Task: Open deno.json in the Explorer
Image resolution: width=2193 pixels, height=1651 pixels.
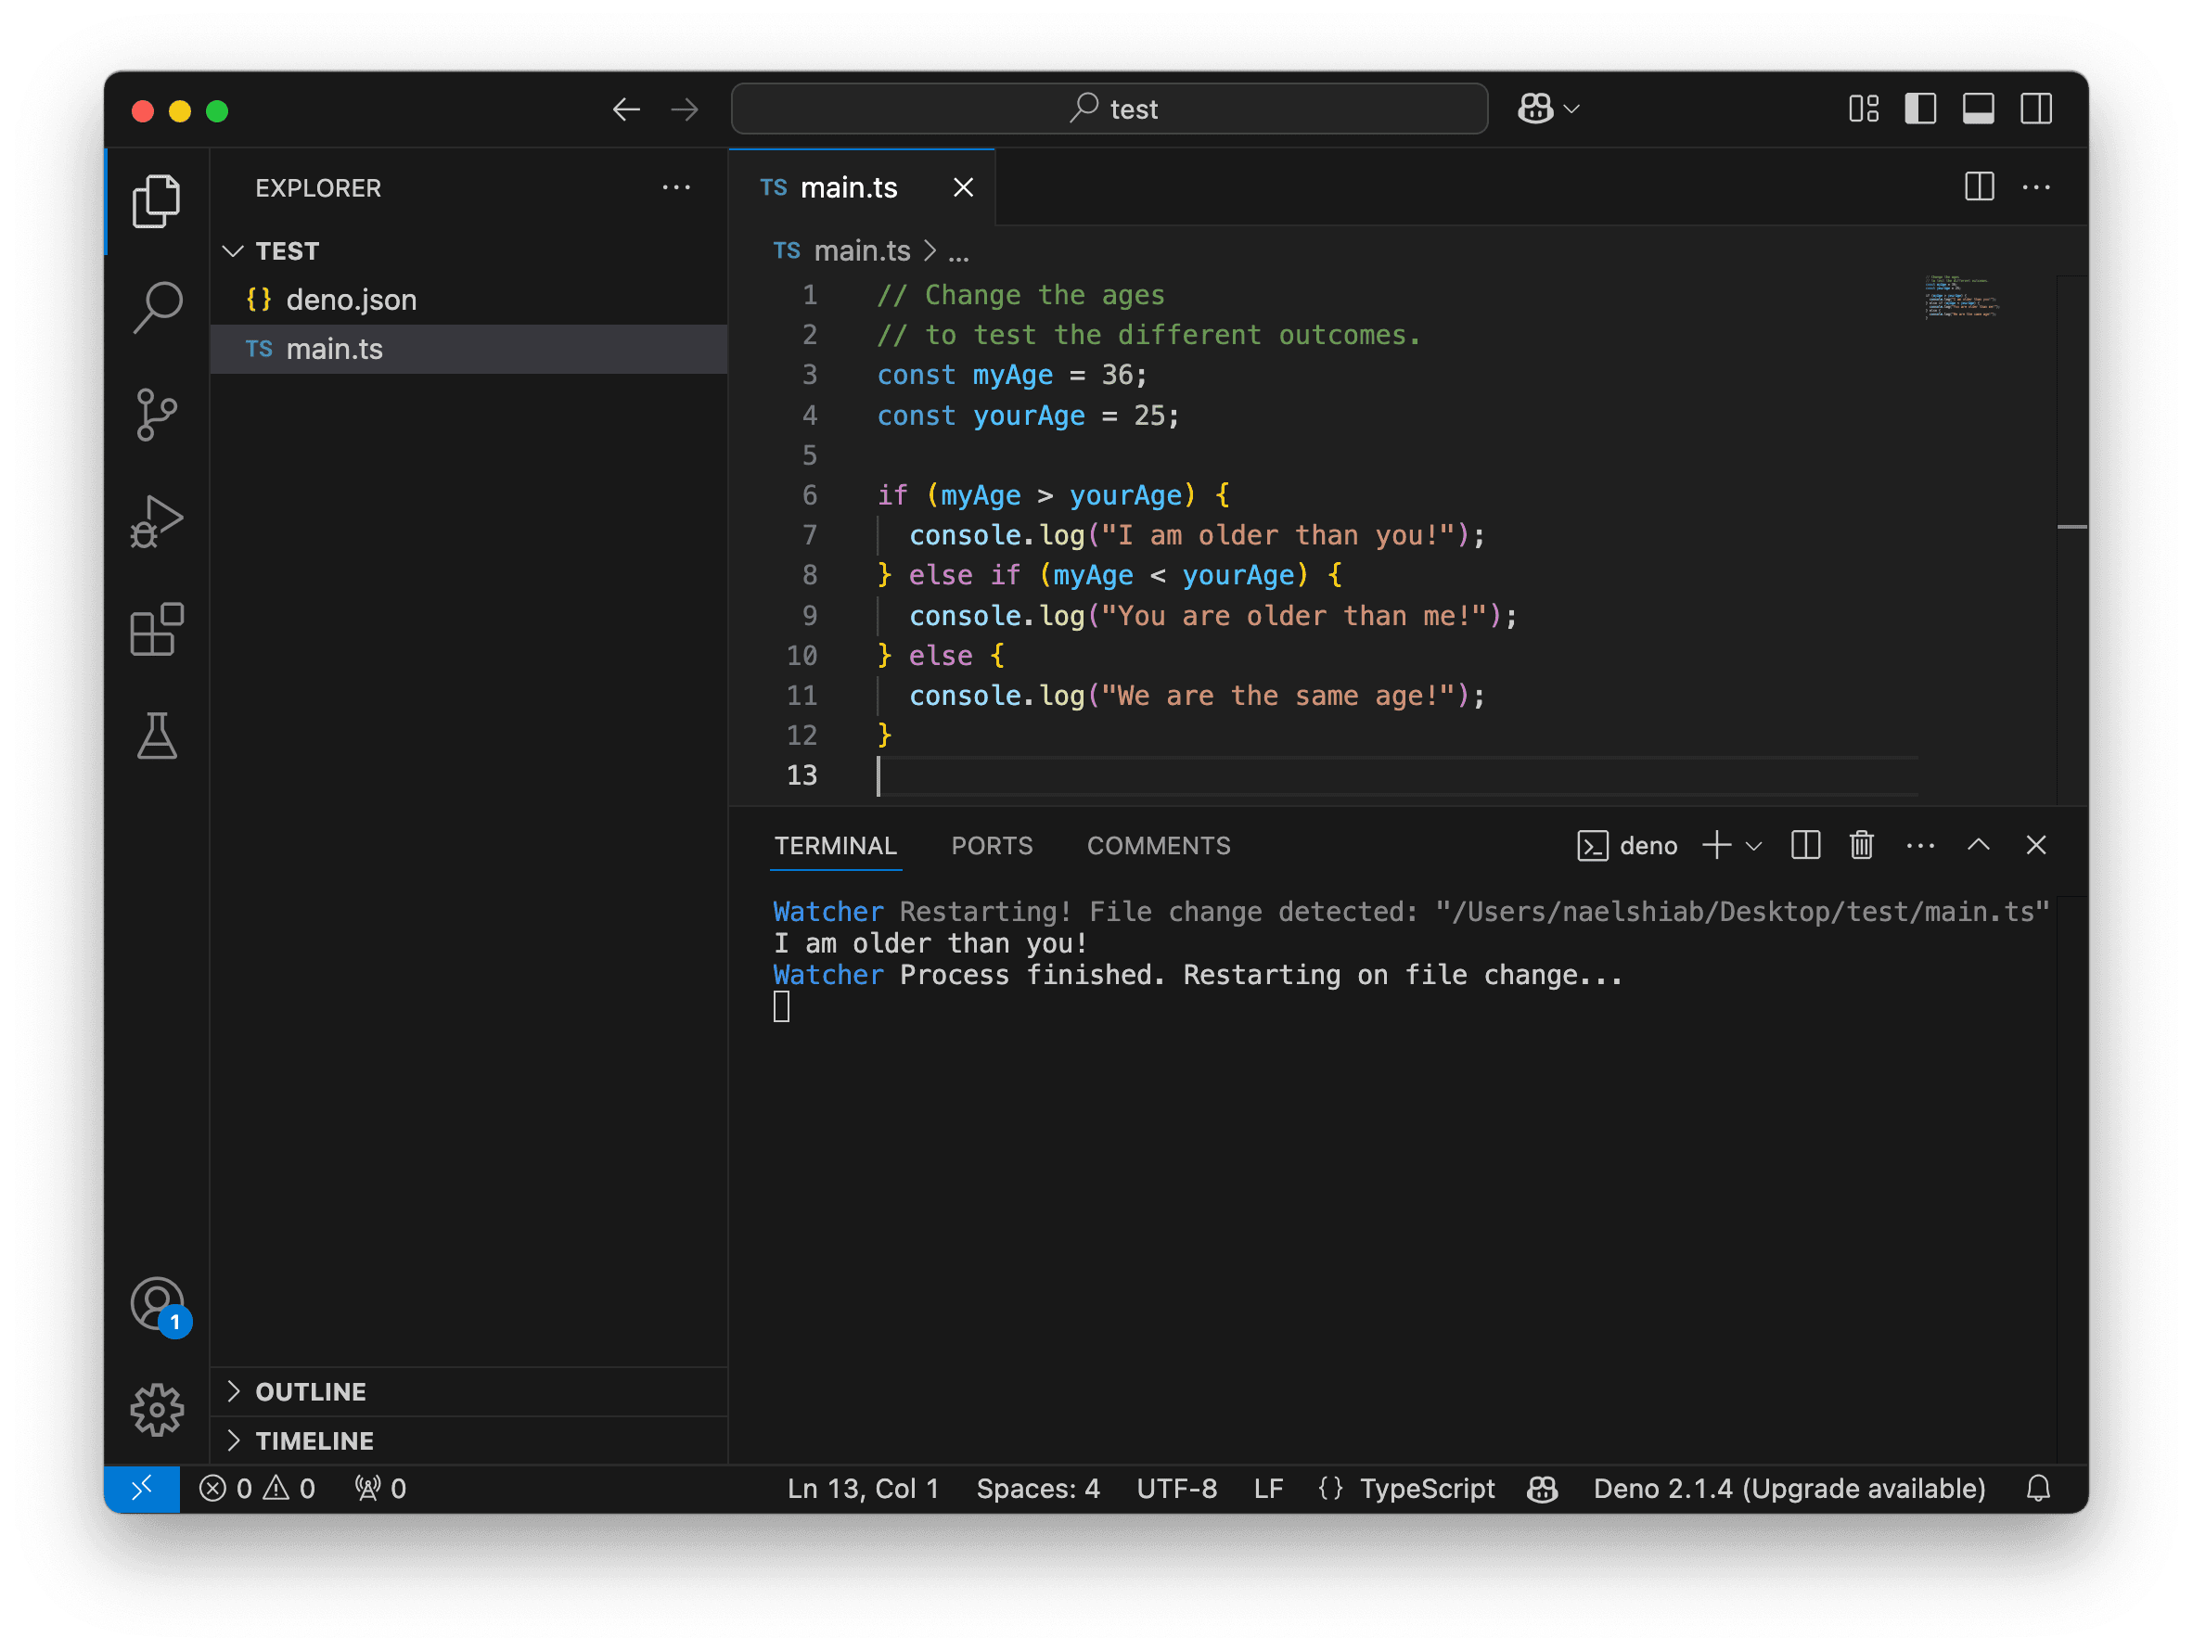Action: pyautogui.click(x=471, y=301)
